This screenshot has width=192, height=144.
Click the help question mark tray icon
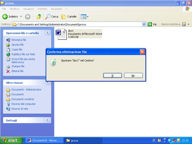(159, 140)
